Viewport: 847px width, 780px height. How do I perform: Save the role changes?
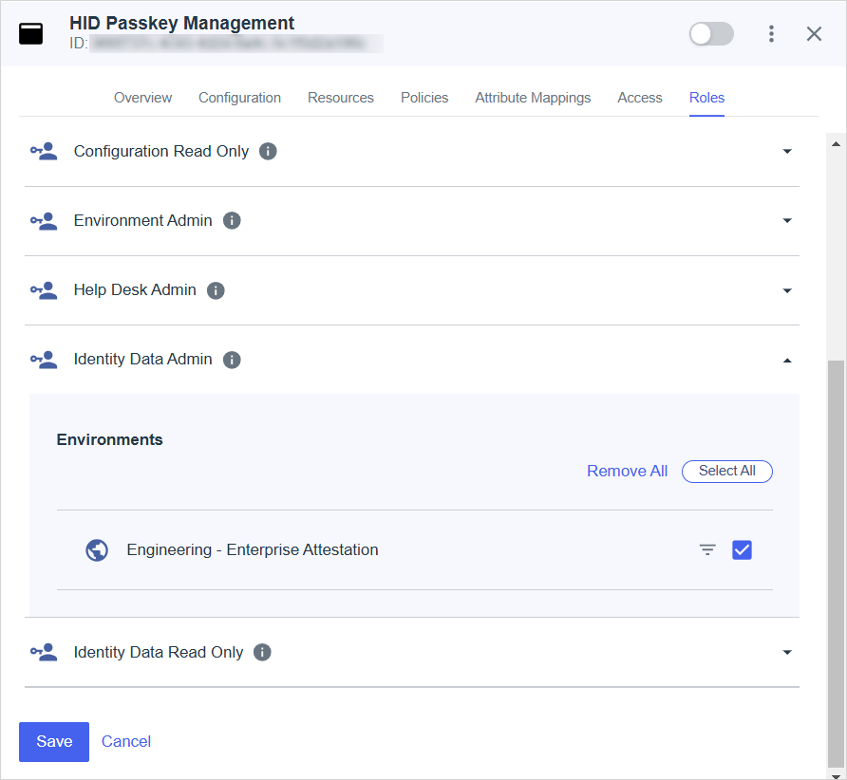(x=54, y=742)
